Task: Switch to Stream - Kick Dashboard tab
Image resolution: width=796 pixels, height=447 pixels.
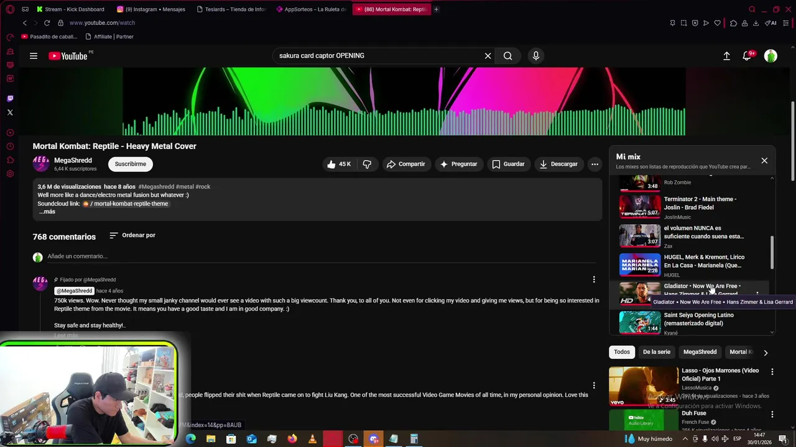Action: (70, 9)
